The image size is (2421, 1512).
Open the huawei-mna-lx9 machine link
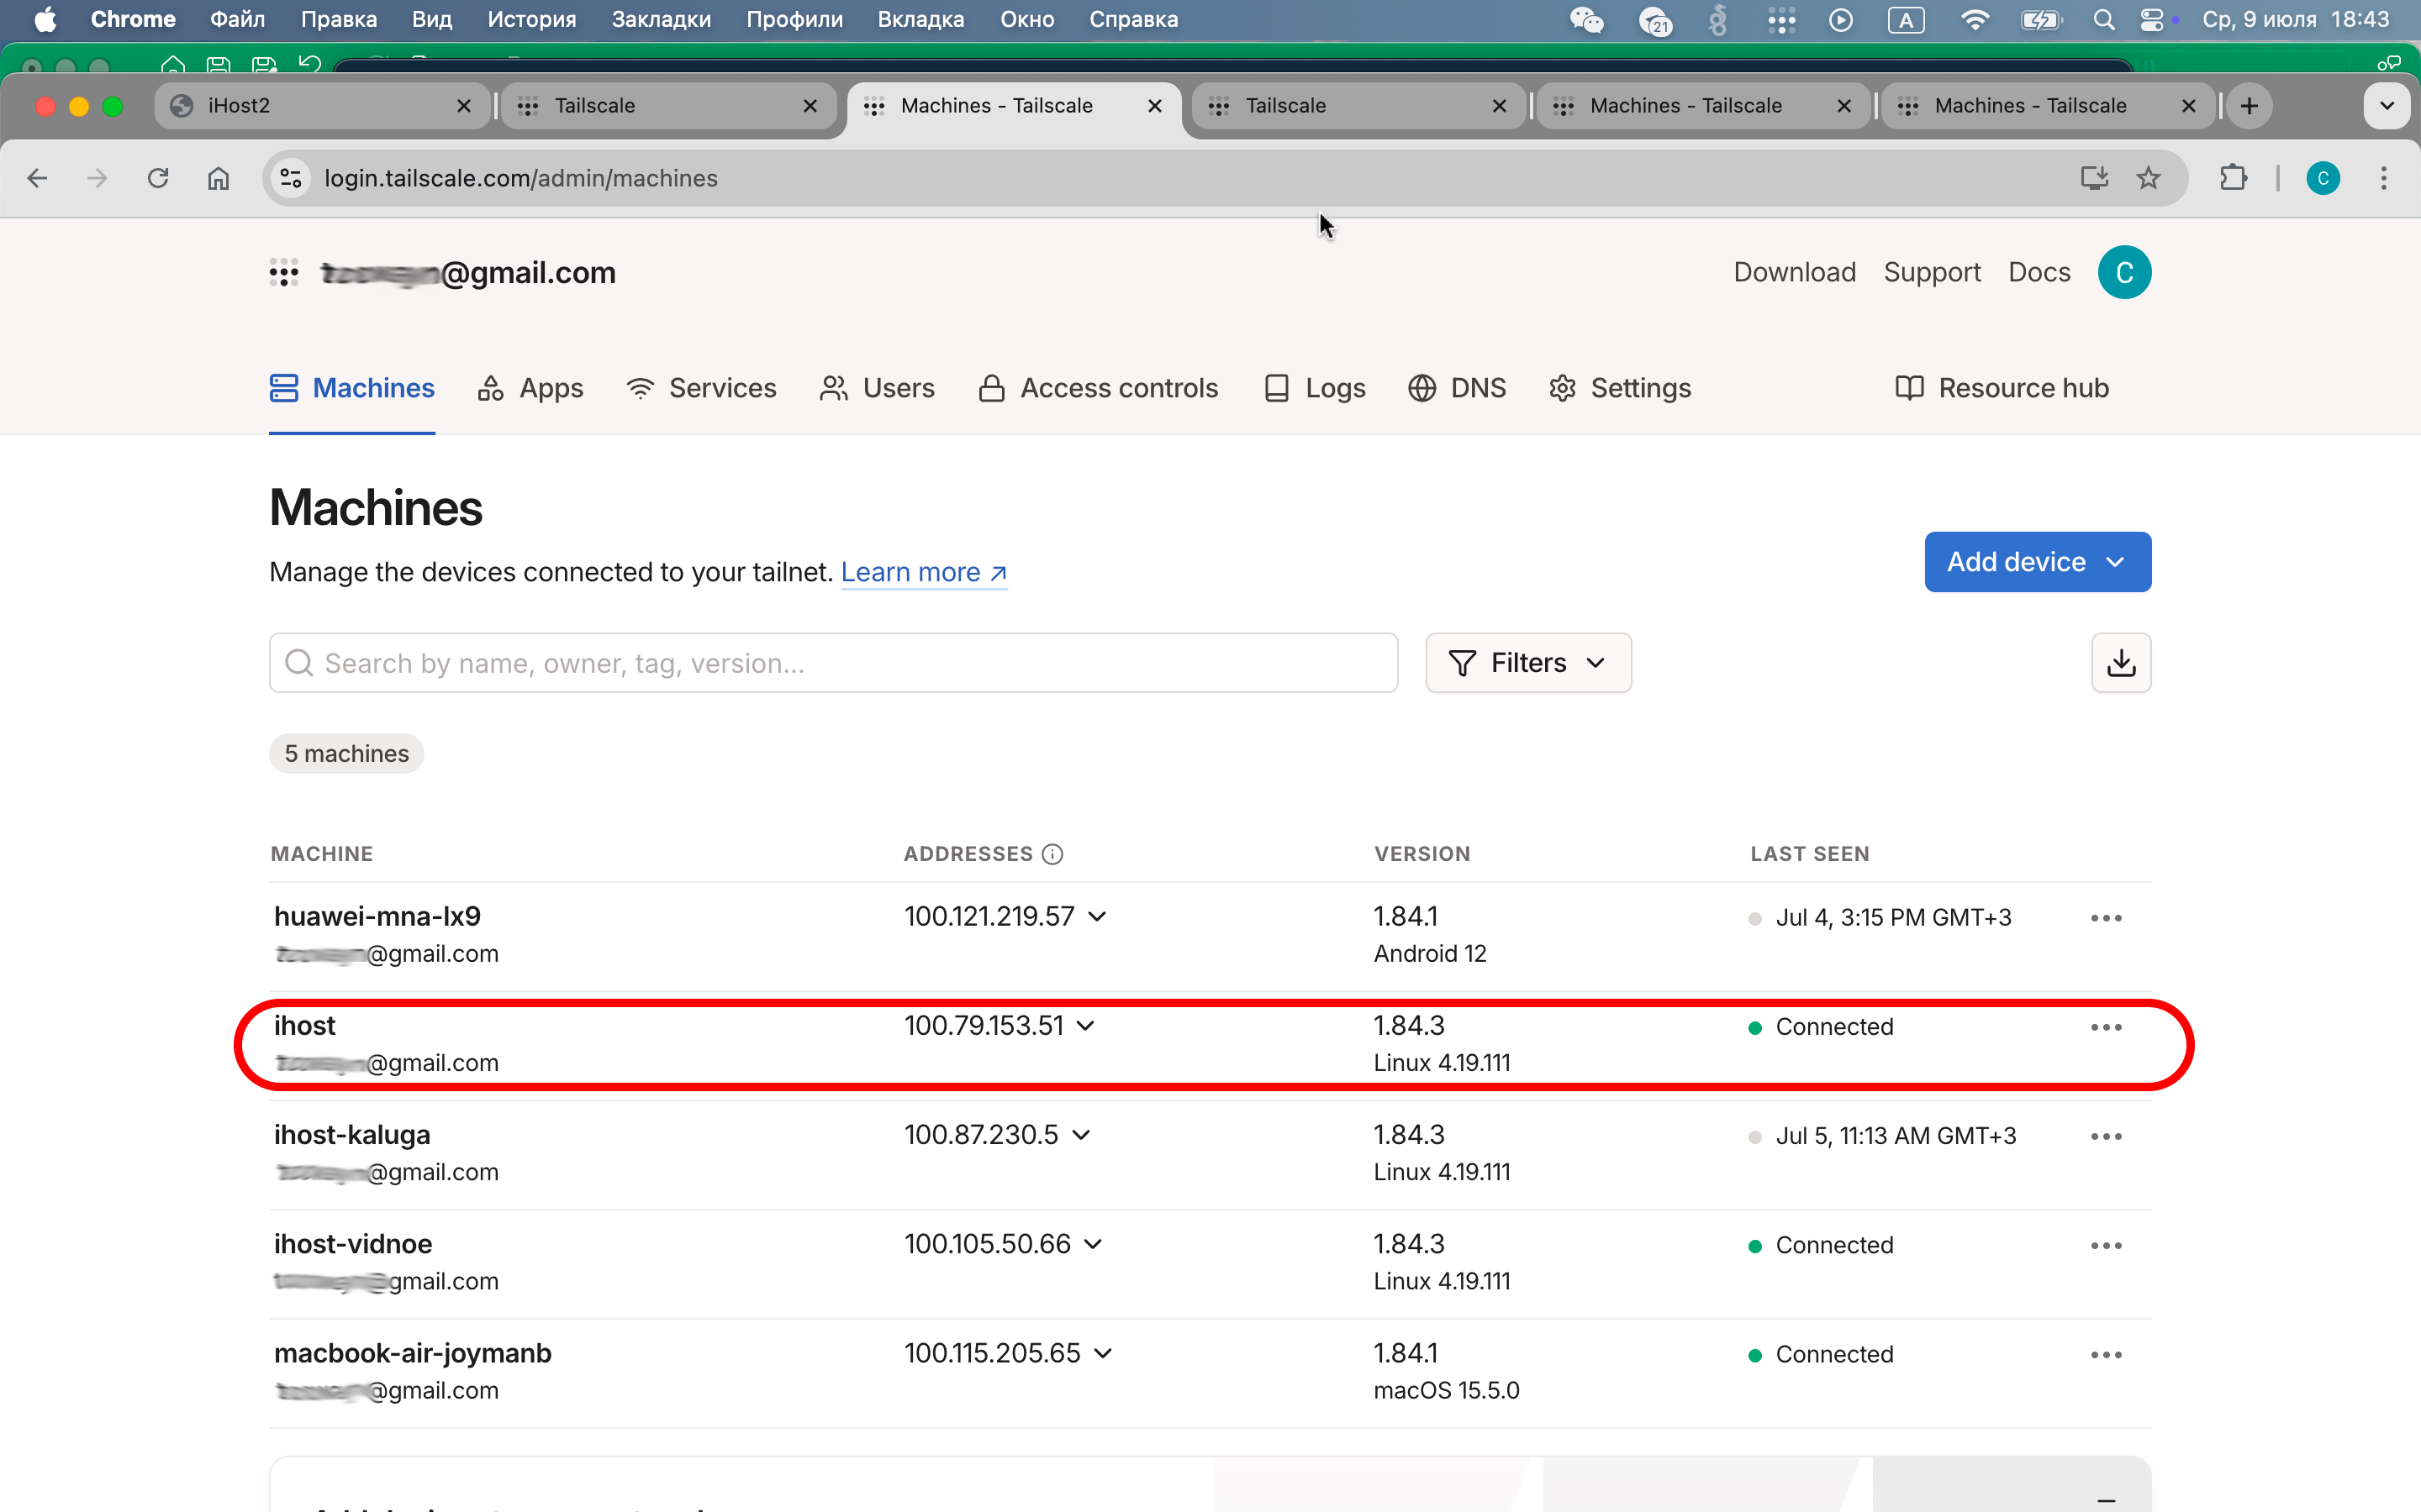377,916
